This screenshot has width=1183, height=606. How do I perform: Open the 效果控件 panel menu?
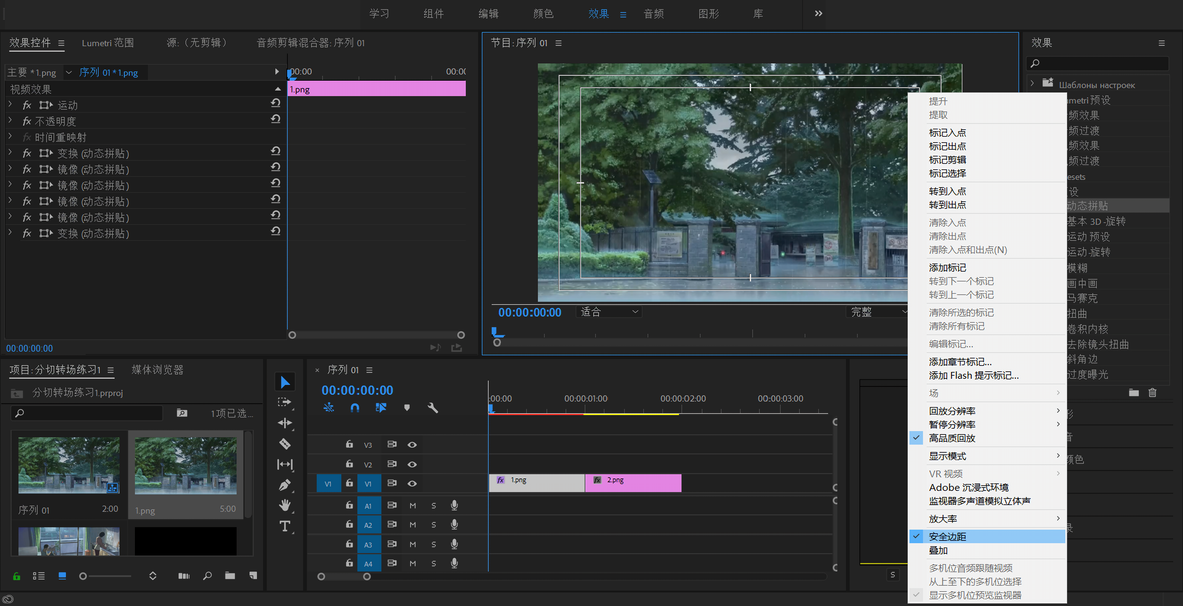tap(61, 43)
